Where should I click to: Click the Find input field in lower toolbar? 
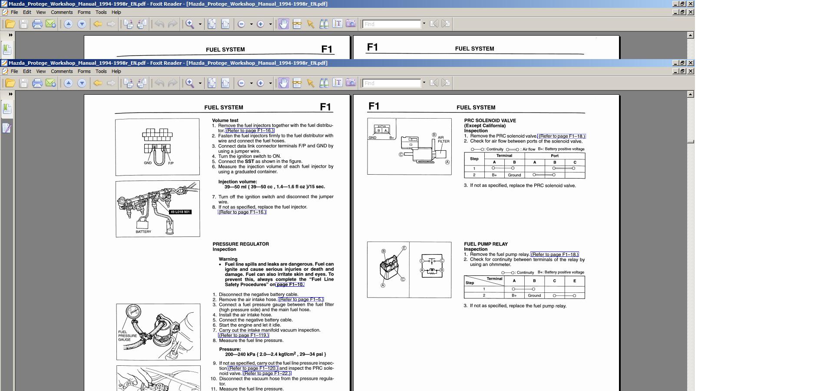point(392,83)
